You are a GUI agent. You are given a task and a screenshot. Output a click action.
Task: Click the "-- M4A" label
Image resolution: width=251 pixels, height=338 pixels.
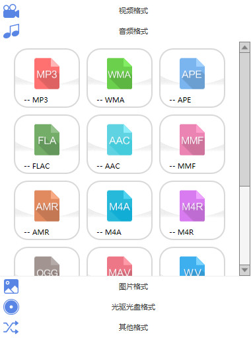109,232
